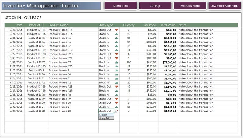Select the Product ID column header

[36, 25]
